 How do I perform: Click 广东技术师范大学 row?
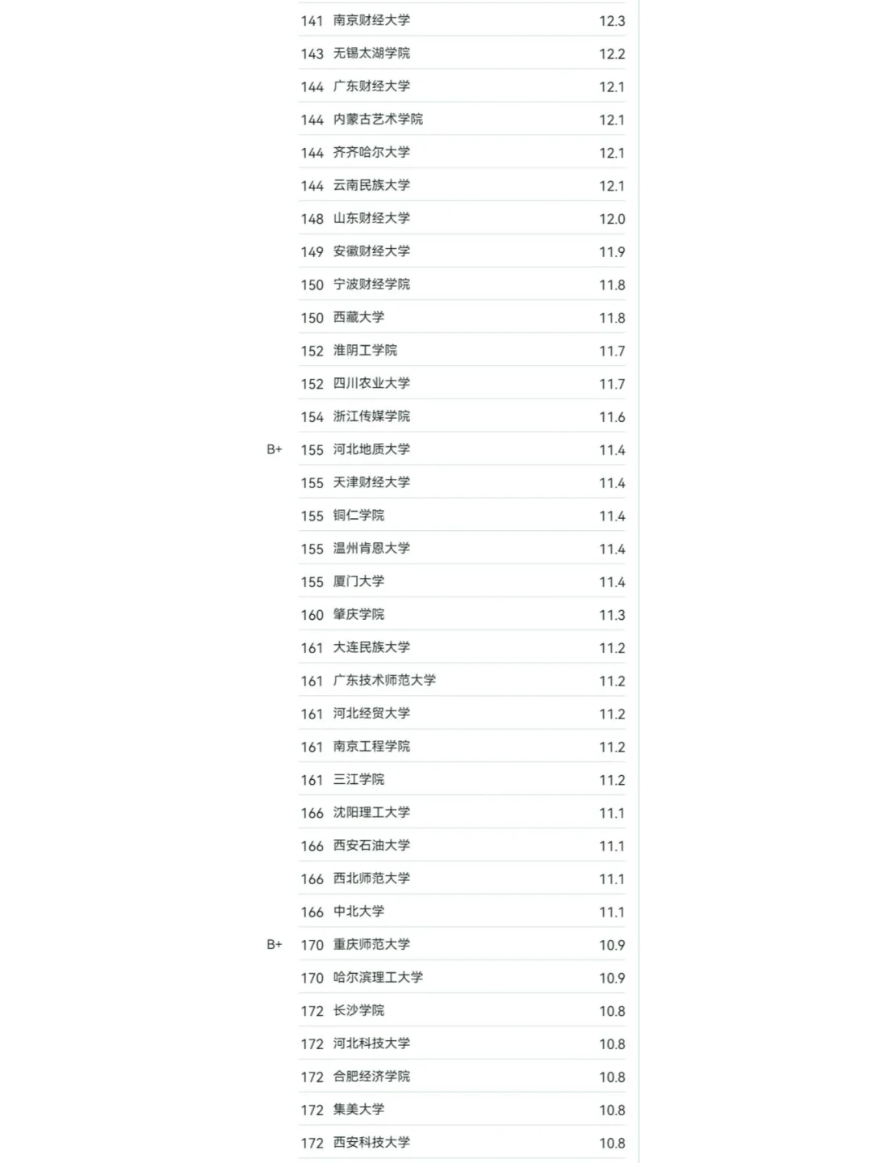(463, 681)
